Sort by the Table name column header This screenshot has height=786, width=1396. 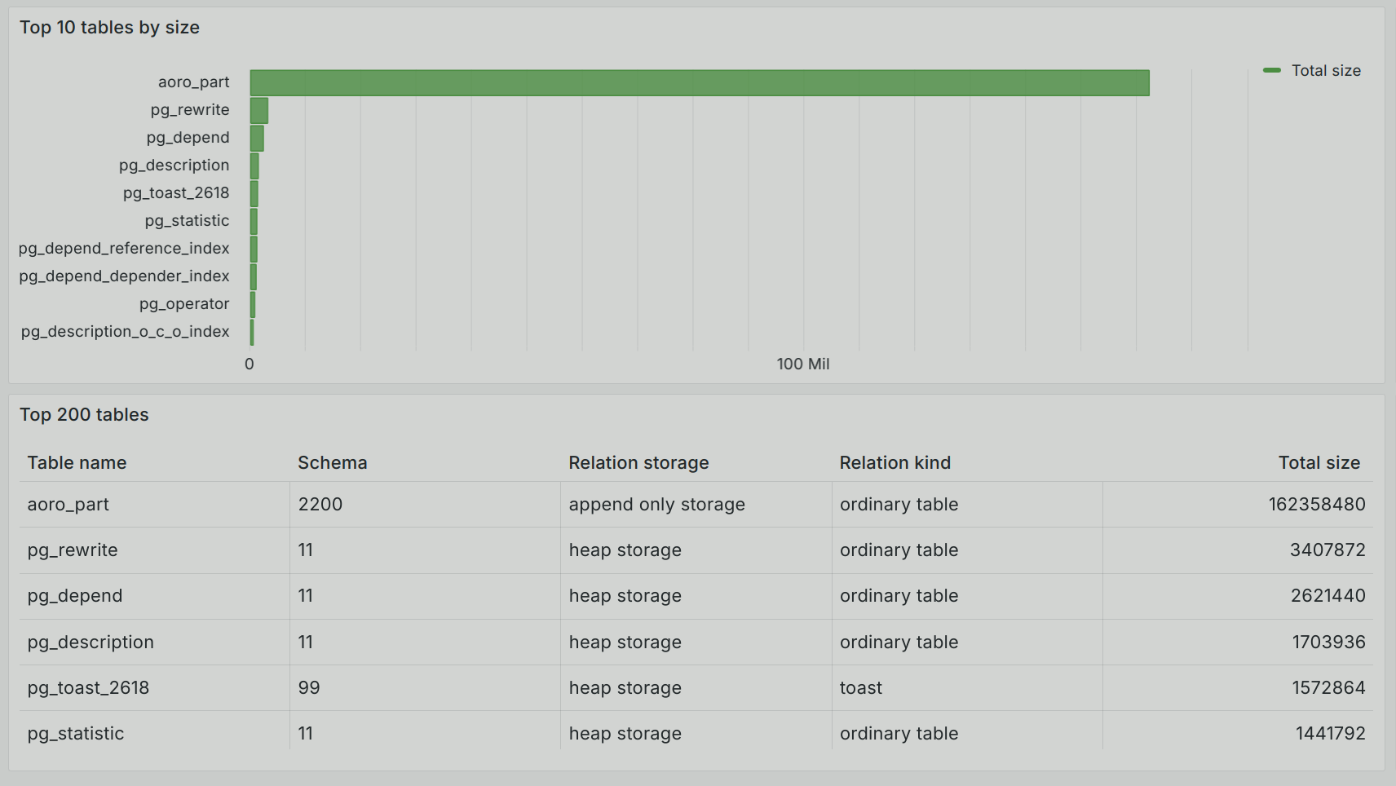[77, 462]
